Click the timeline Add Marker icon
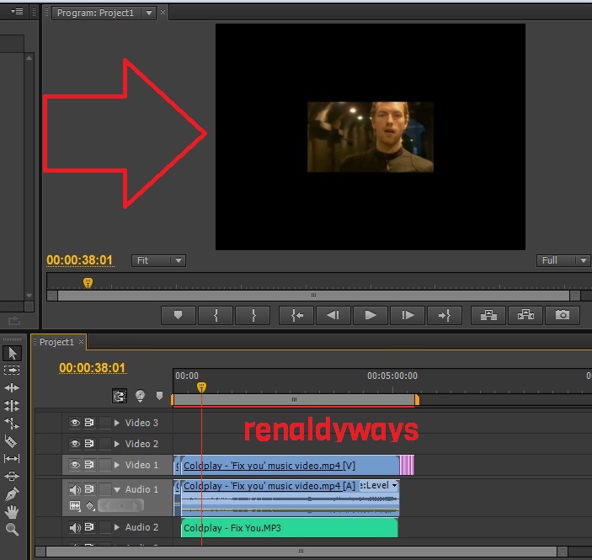The image size is (592, 560). 159,395
